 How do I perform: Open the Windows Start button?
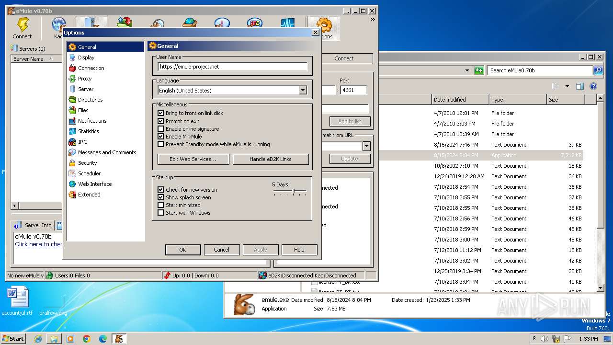[13, 338]
